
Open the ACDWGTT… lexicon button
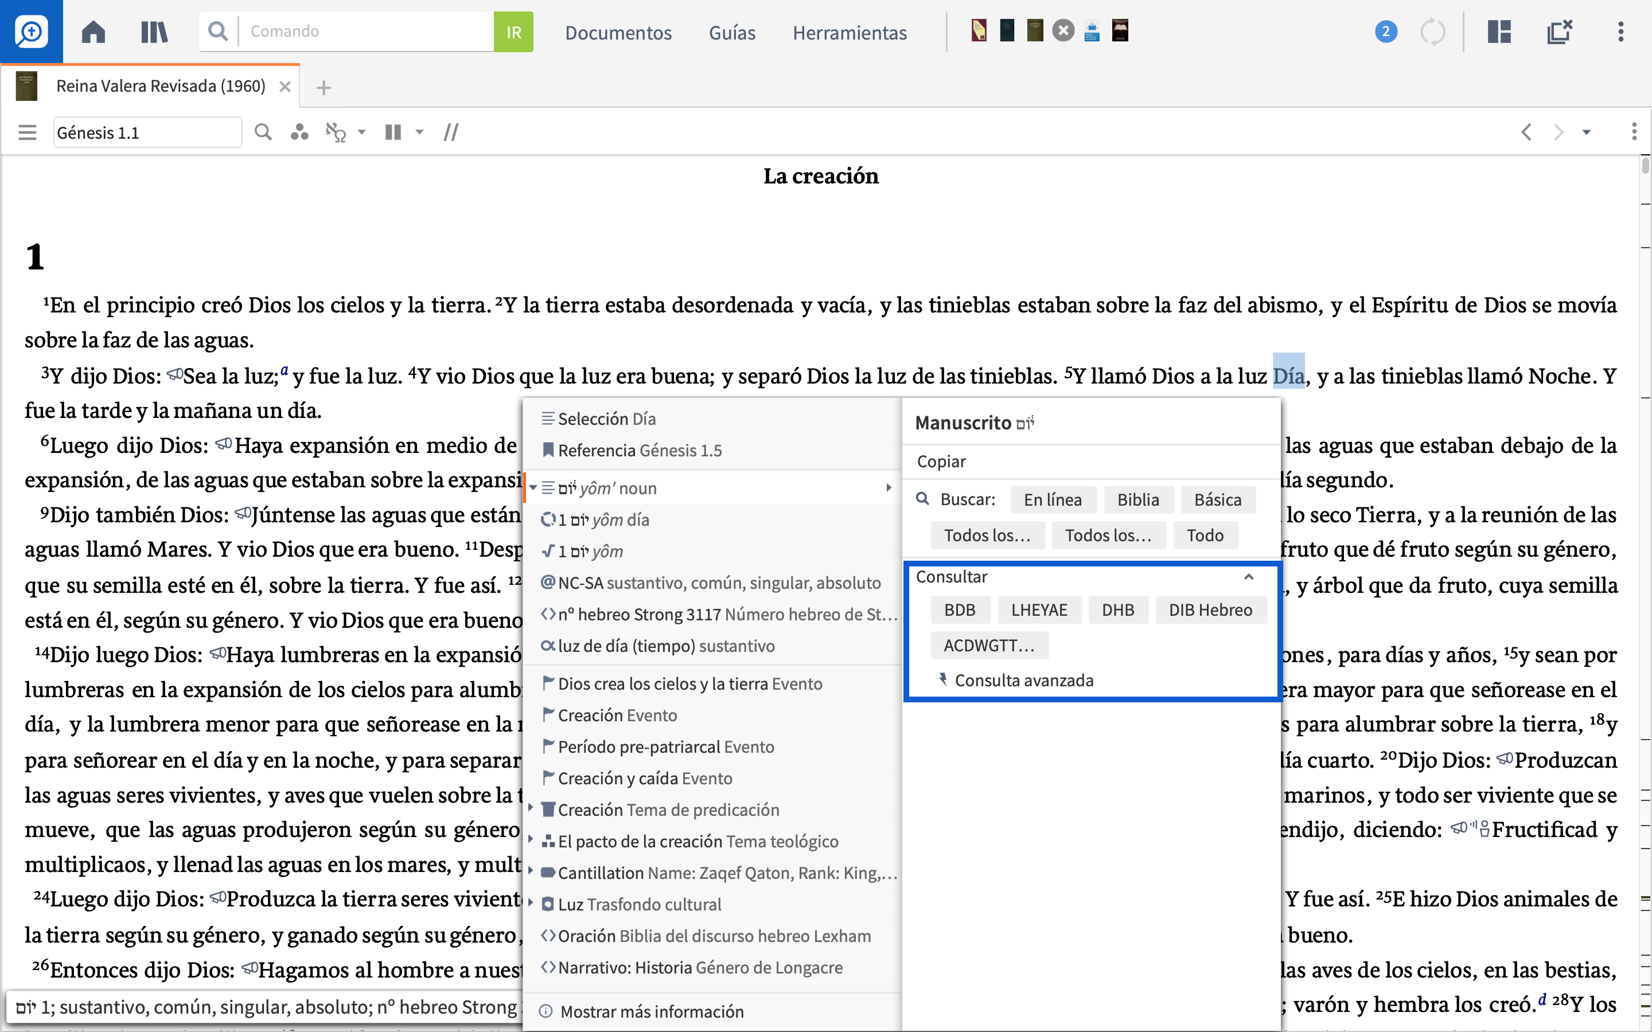tap(989, 645)
